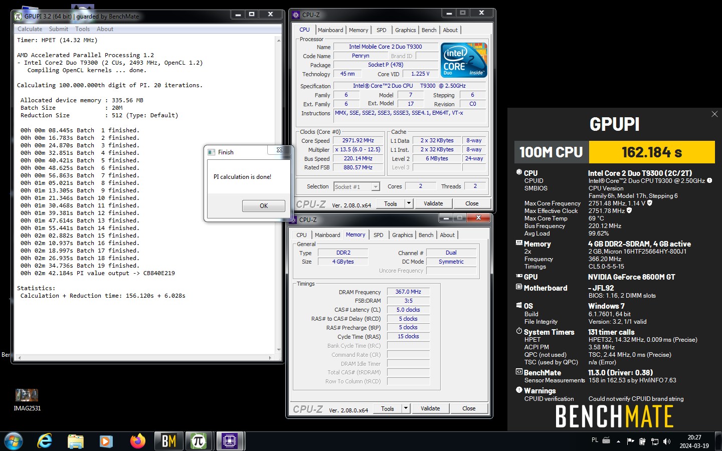Open Windows Media Player taskbar icon
This screenshot has width=722, height=451.
click(x=106, y=441)
